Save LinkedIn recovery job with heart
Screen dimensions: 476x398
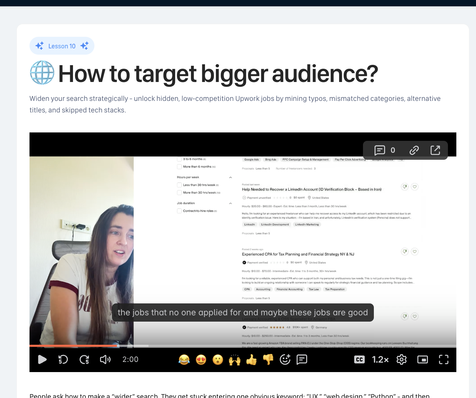coord(415,187)
